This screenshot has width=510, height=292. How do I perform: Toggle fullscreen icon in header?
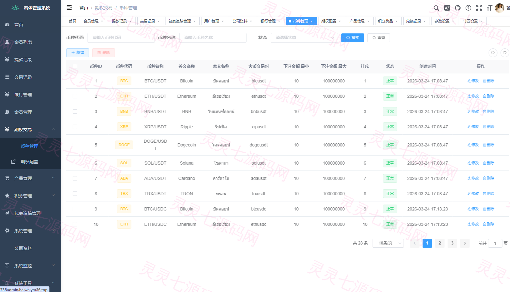tap(479, 8)
